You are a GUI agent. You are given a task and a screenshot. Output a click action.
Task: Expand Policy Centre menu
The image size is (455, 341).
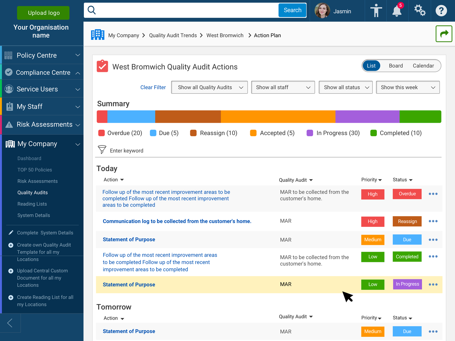tap(78, 55)
